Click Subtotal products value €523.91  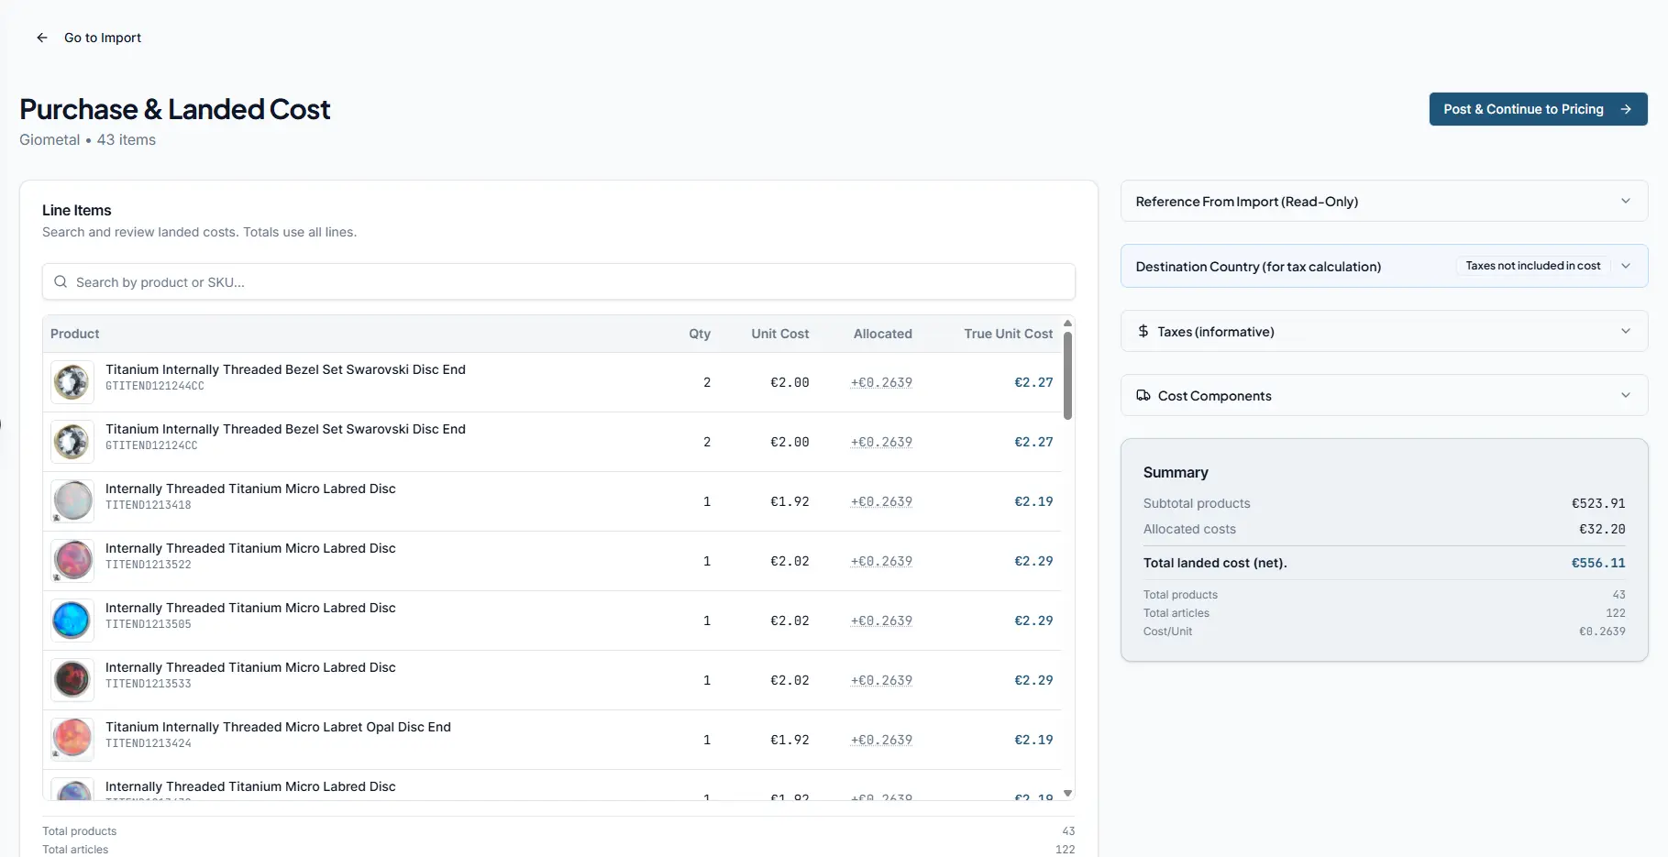click(x=1598, y=503)
